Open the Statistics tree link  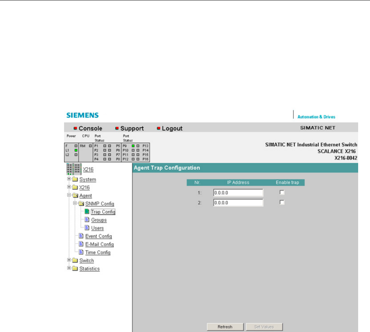click(89, 269)
